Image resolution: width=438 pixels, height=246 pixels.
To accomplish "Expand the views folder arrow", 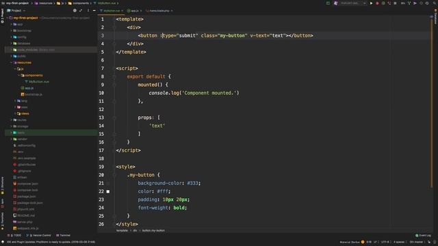I will coord(15,113).
